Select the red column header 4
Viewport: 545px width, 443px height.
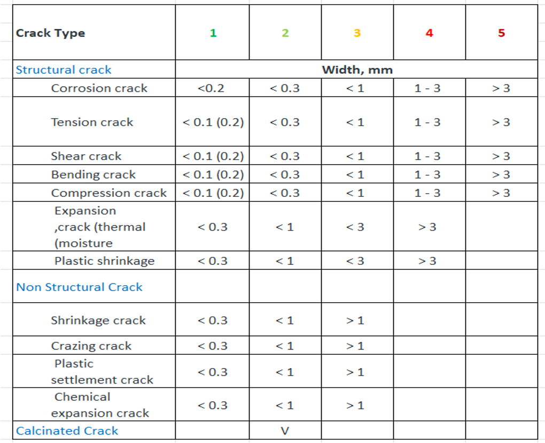(x=429, y=33)
